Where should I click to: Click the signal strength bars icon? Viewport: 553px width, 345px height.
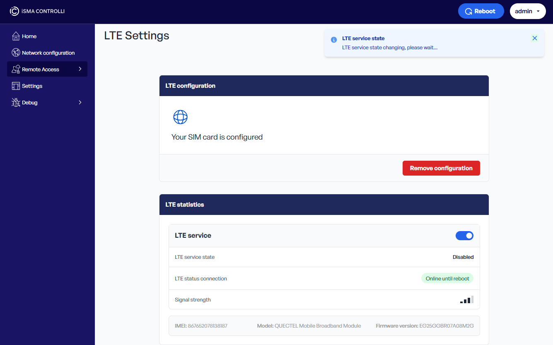tap(466, 300)
